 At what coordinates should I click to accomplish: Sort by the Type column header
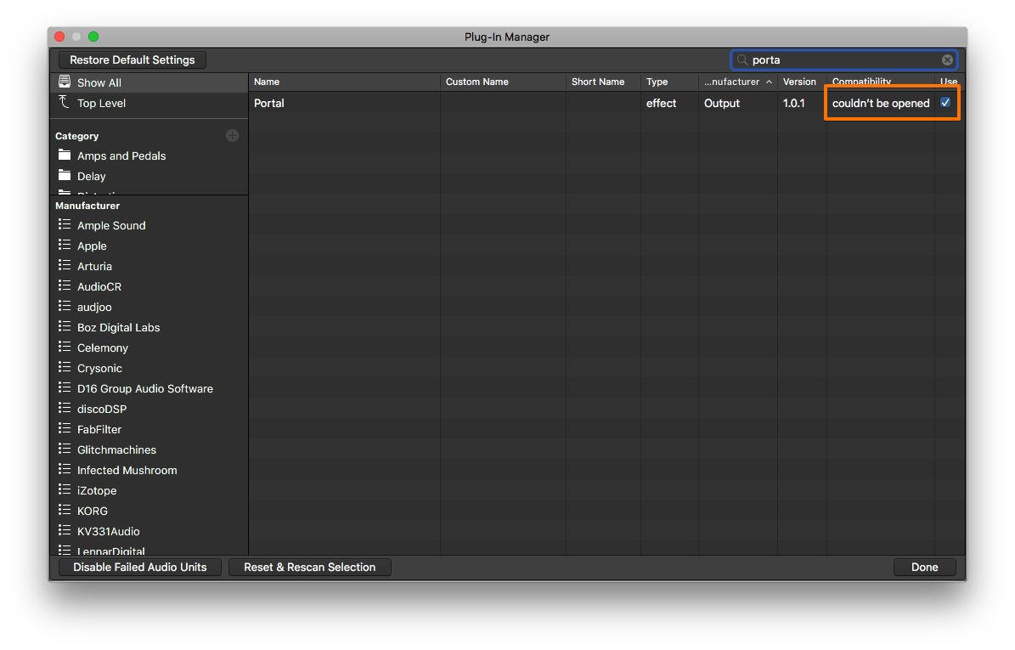(x=670, y=82)
